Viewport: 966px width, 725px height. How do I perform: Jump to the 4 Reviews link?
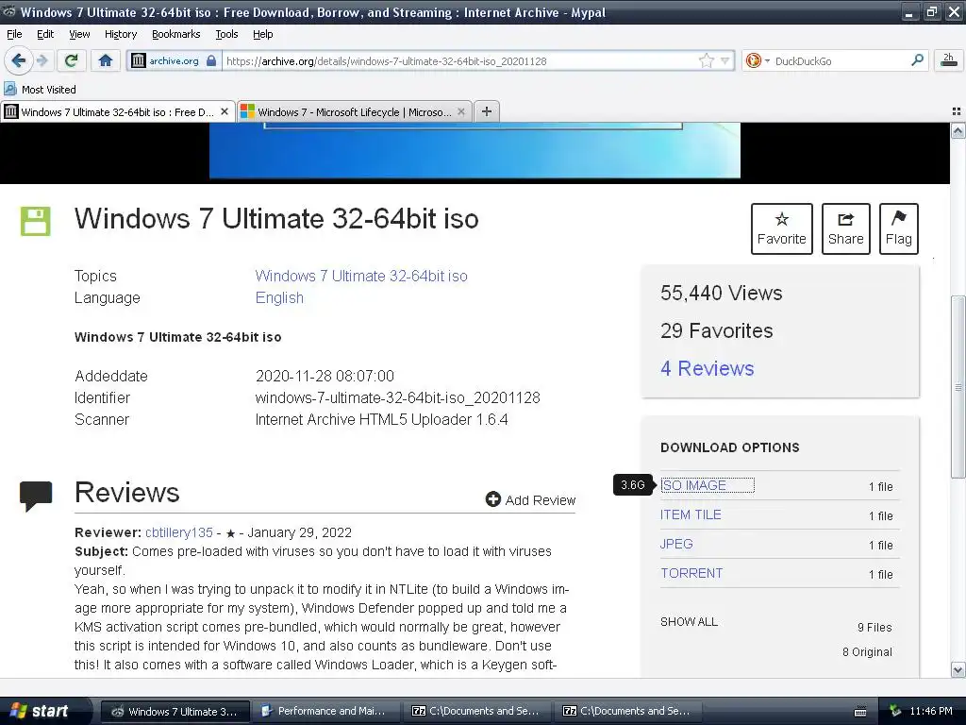point(708,369)
